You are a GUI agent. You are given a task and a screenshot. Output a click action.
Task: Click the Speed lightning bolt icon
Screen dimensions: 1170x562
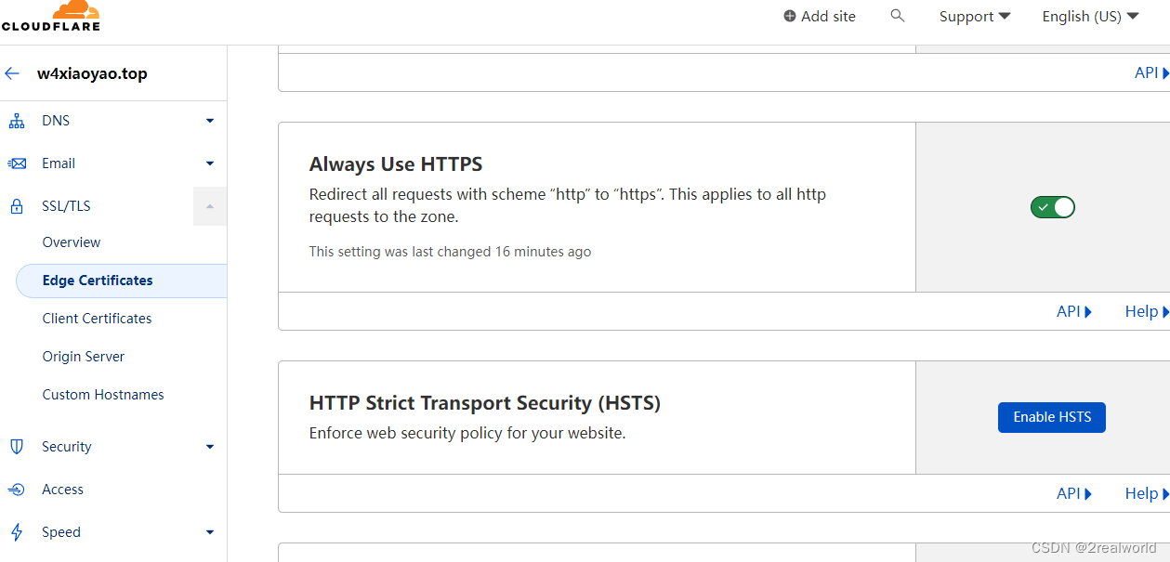17,532
